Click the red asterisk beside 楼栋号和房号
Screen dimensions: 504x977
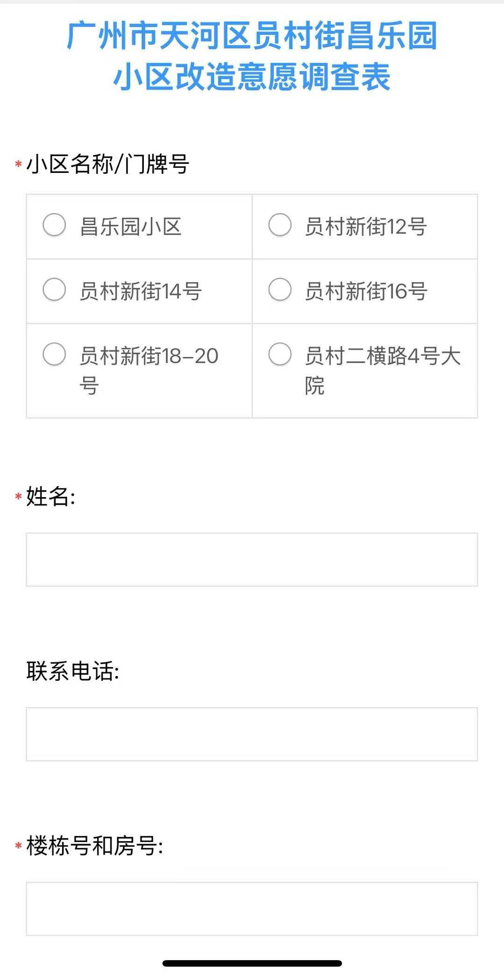[19, 846]
